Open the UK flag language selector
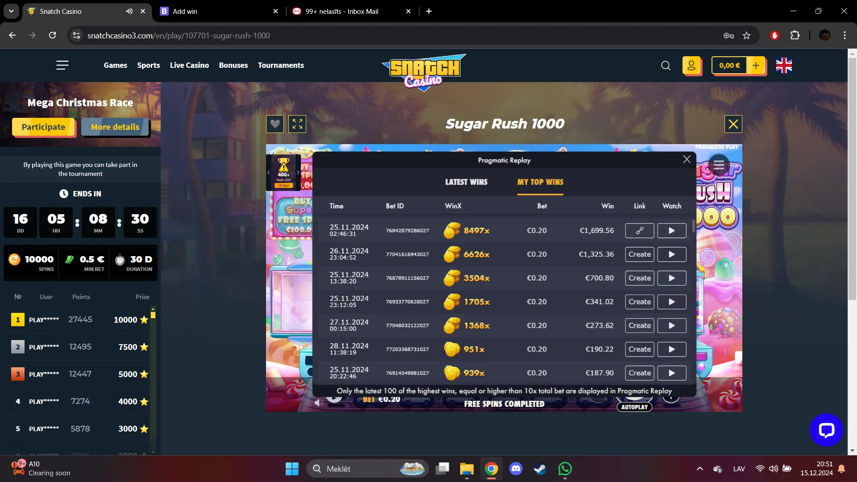 coord(784,66)
